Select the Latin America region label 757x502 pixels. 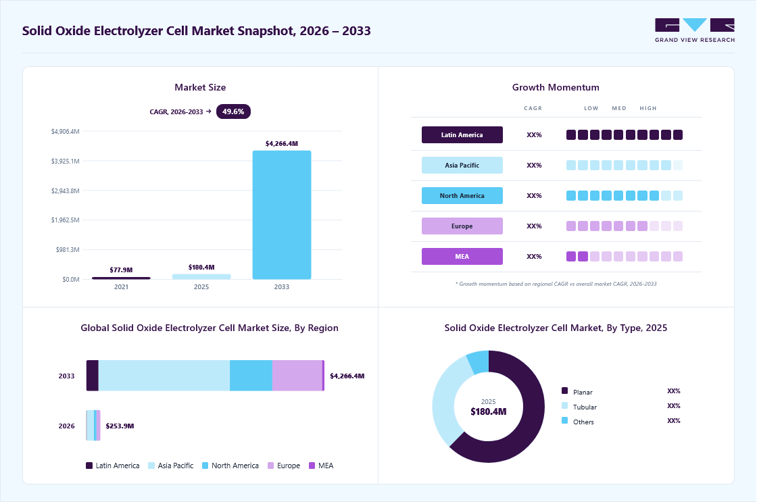coord(462,134)
